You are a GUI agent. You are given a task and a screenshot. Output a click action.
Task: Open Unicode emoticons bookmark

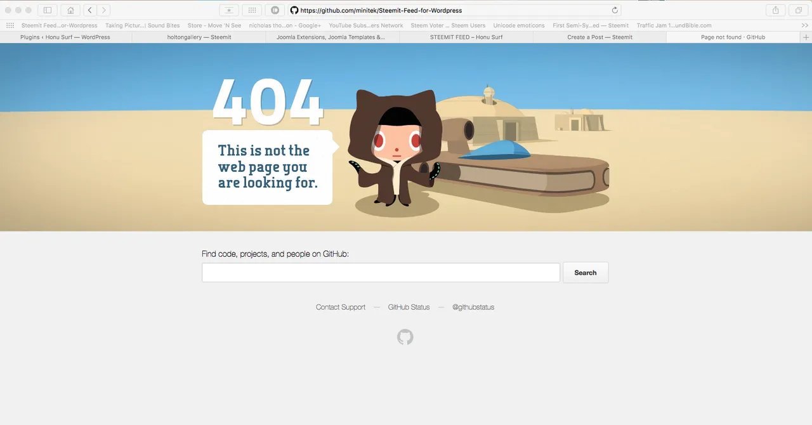[x=519, y=25]
